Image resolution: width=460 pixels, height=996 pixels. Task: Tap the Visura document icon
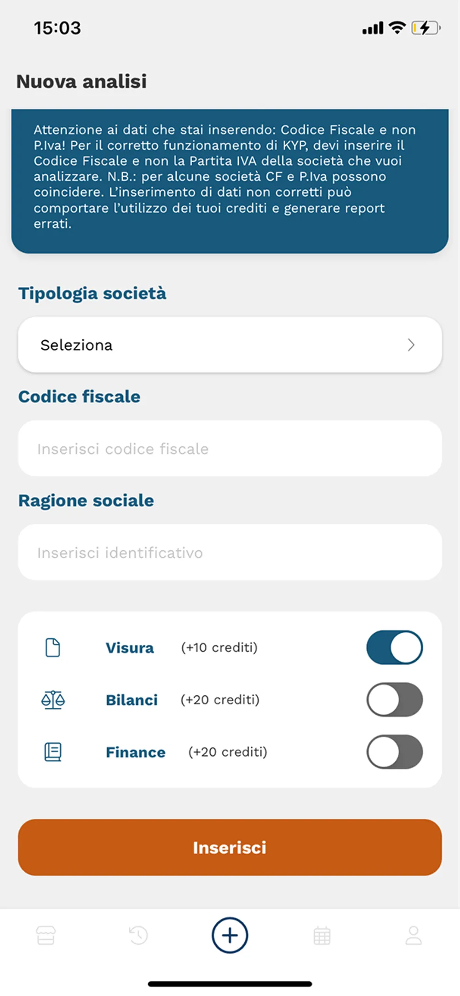click(53, 647)
